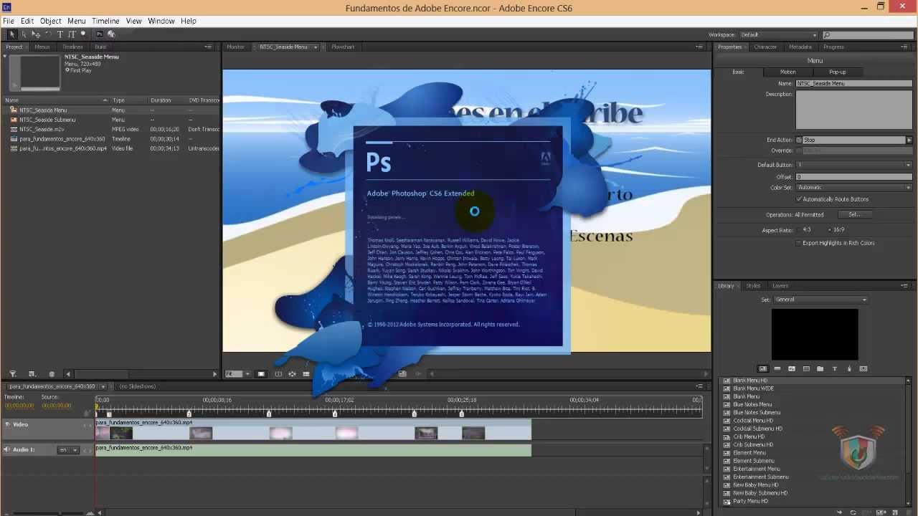Click the Offset input field
Image resolution: width=918 pixels, height=516 pixels.
(x=854, y=176)
